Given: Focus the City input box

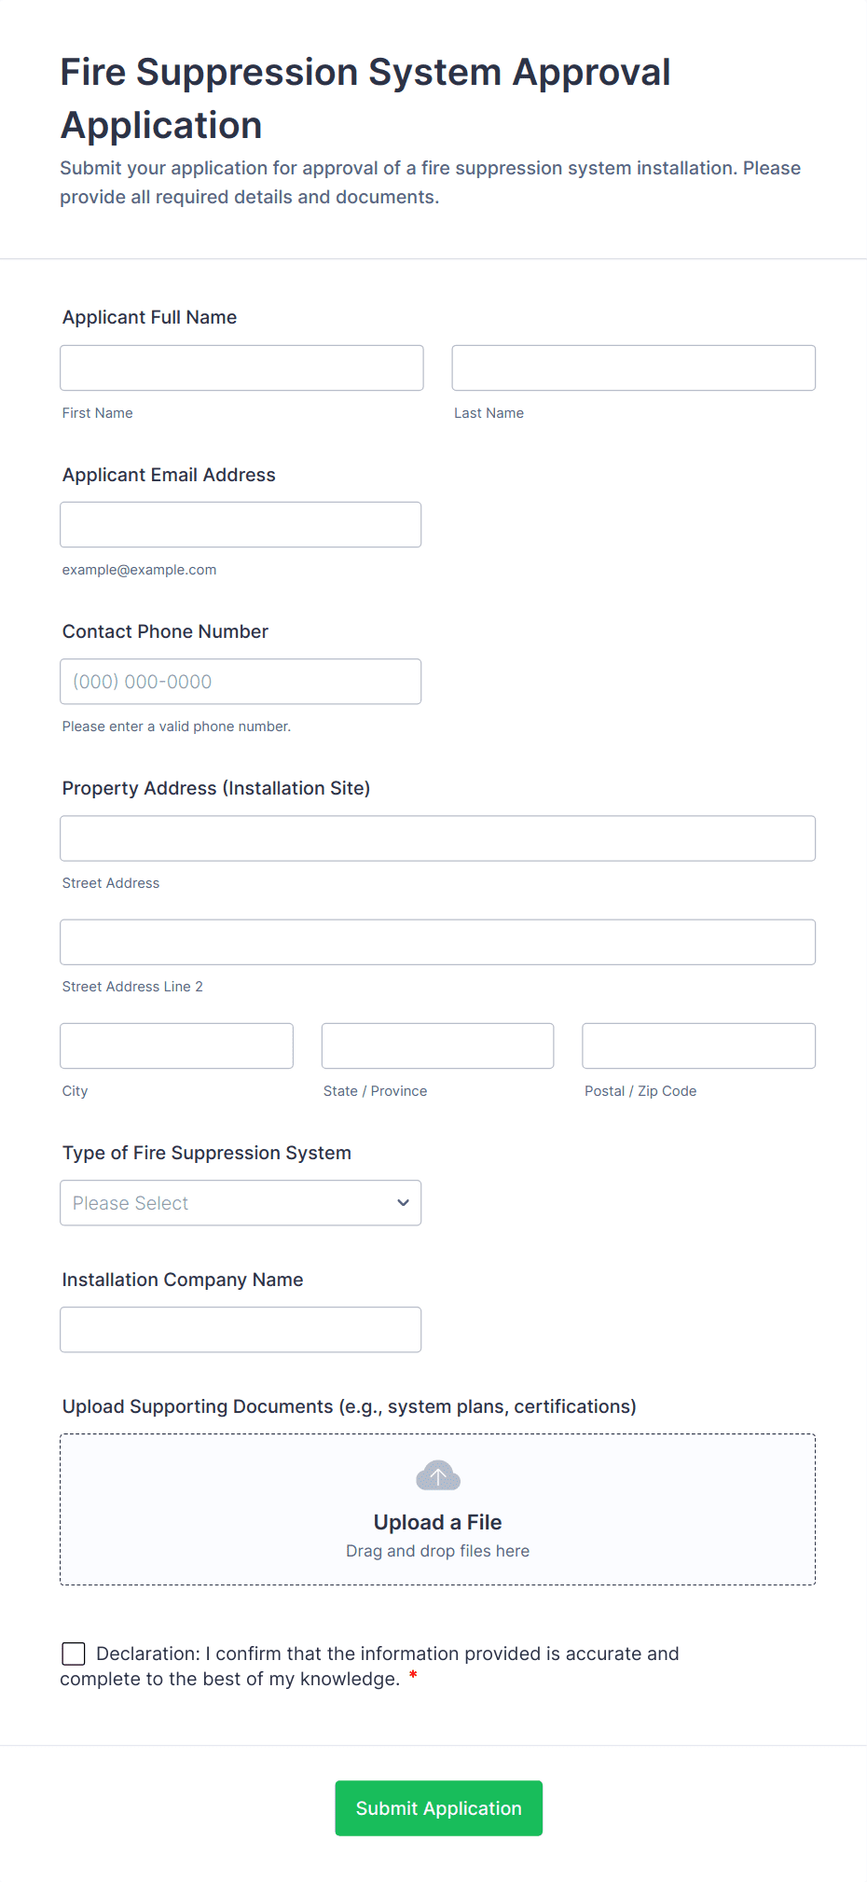Looking at the screenshot, I should [175, 1045].
